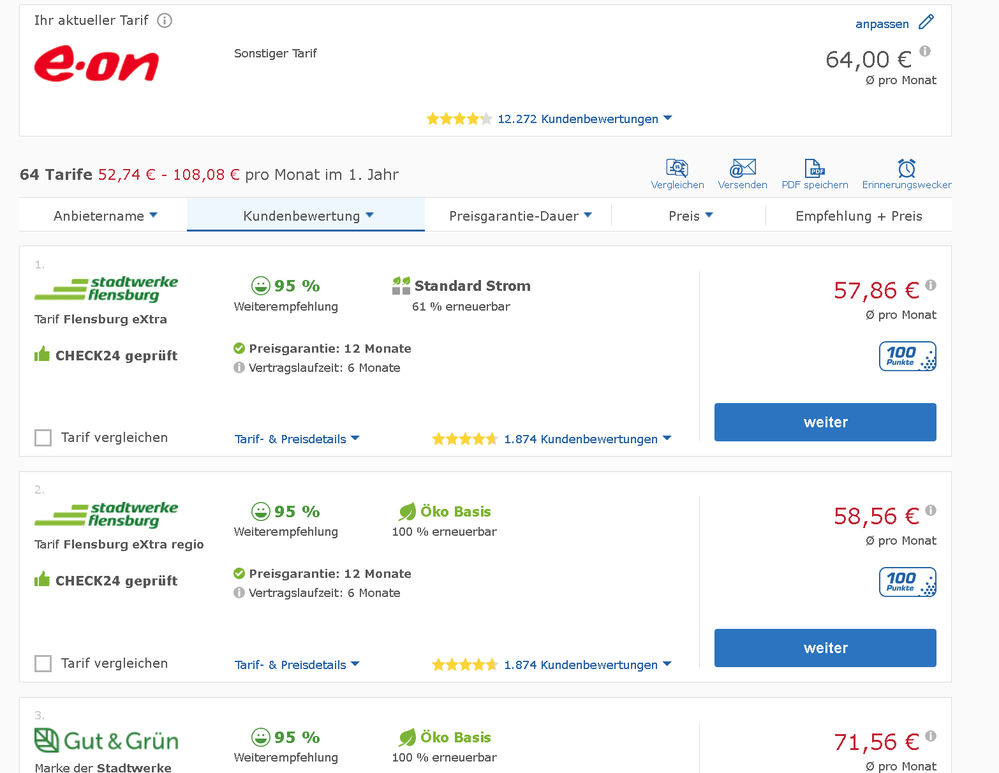The height and width of the screenshot is (773, 999).
Task: Click smiley icon of Flensburg eXtra tariff
Action: click(x=260, y=286)
